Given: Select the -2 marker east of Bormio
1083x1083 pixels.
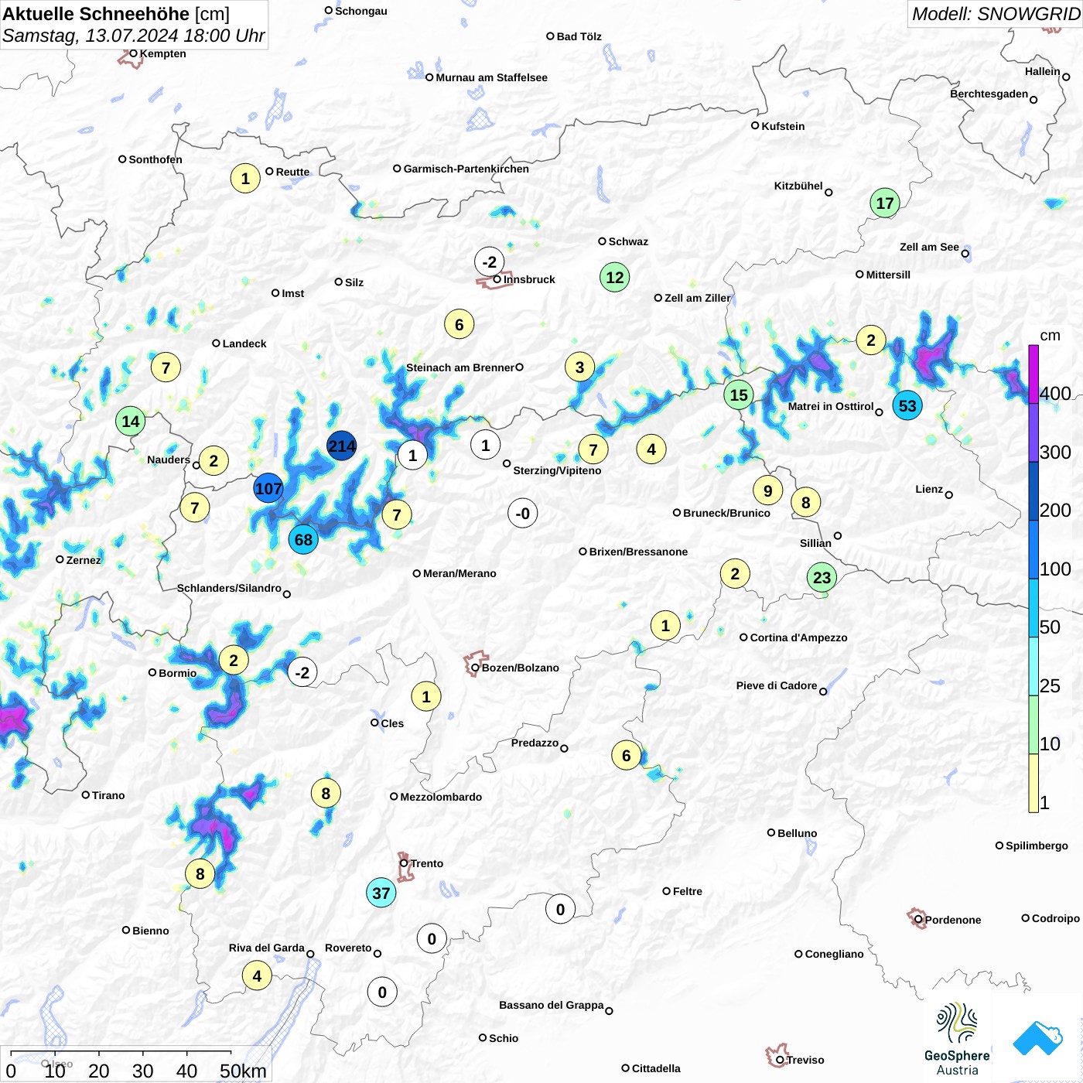Looking at the screenshot, I should click(302, 673).
